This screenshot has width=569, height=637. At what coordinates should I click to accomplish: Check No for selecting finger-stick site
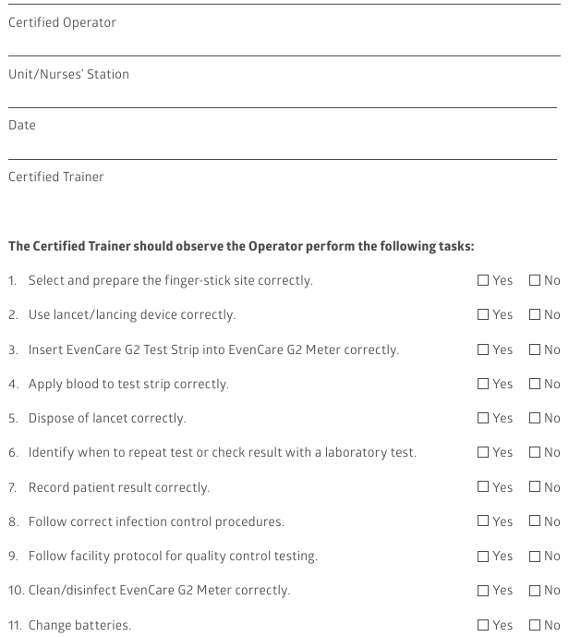535,280
